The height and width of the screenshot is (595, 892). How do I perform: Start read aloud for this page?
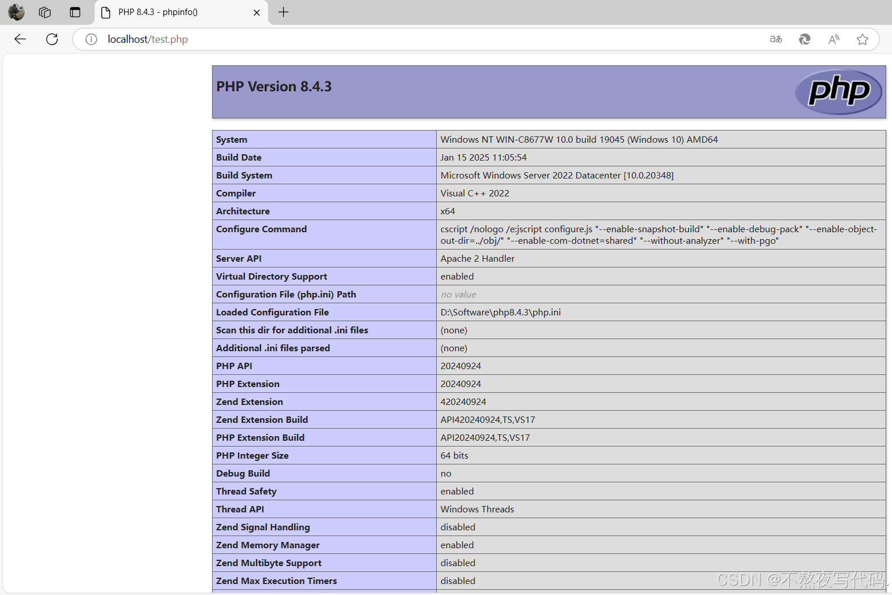pyautogui.click(x=834, y=39)
